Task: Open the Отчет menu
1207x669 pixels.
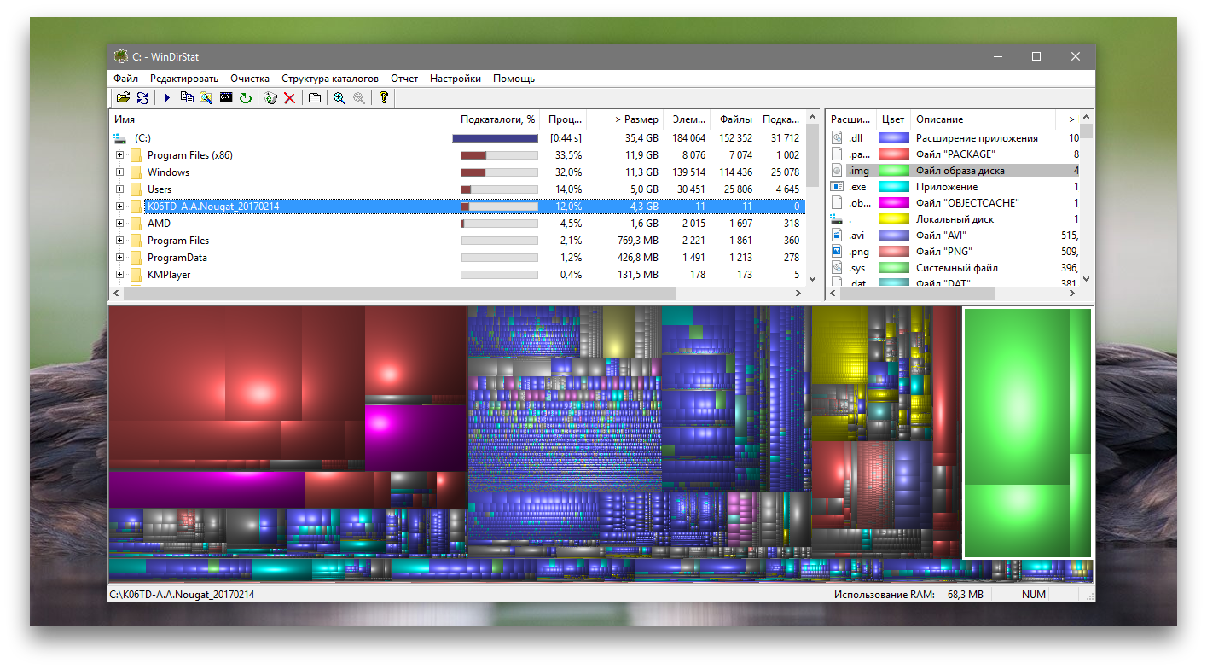Action: tap(404, 79)
